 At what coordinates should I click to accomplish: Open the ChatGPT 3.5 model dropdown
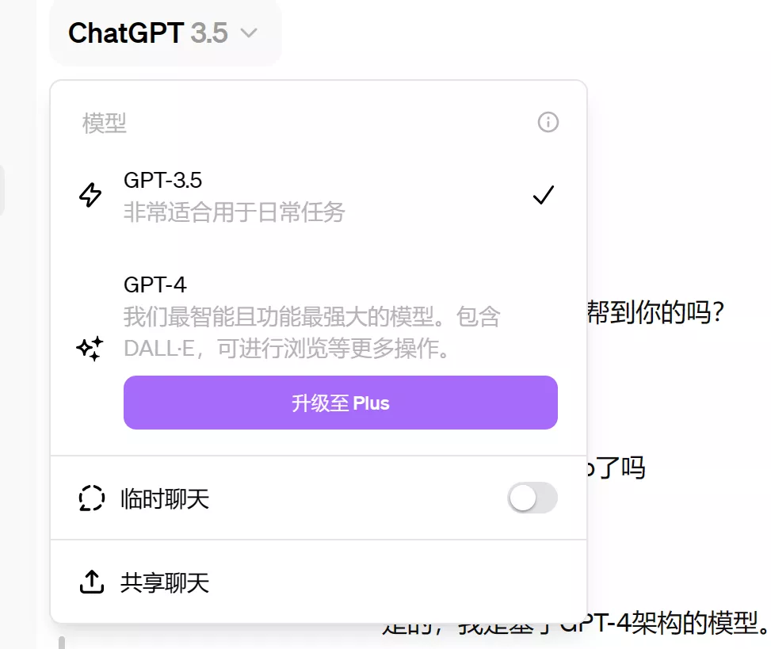point(165,33)
